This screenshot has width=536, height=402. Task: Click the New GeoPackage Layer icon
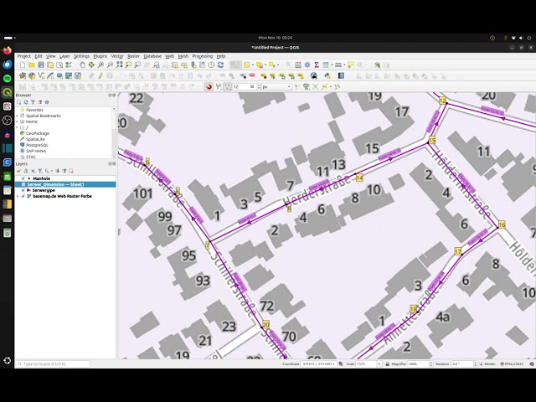pyautogui.click(x=32, y=76)
